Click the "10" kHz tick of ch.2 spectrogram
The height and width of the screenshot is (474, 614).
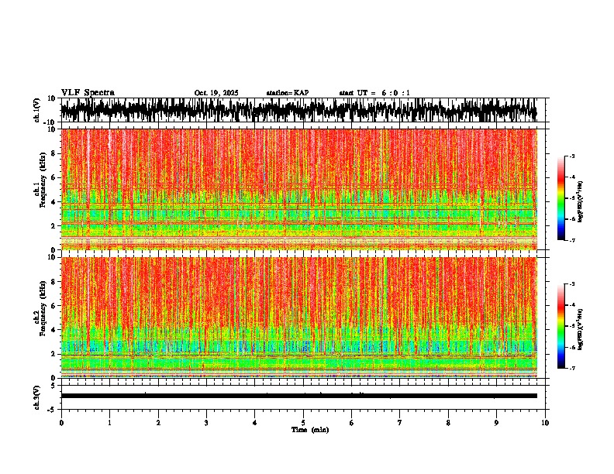coord(52,257)
